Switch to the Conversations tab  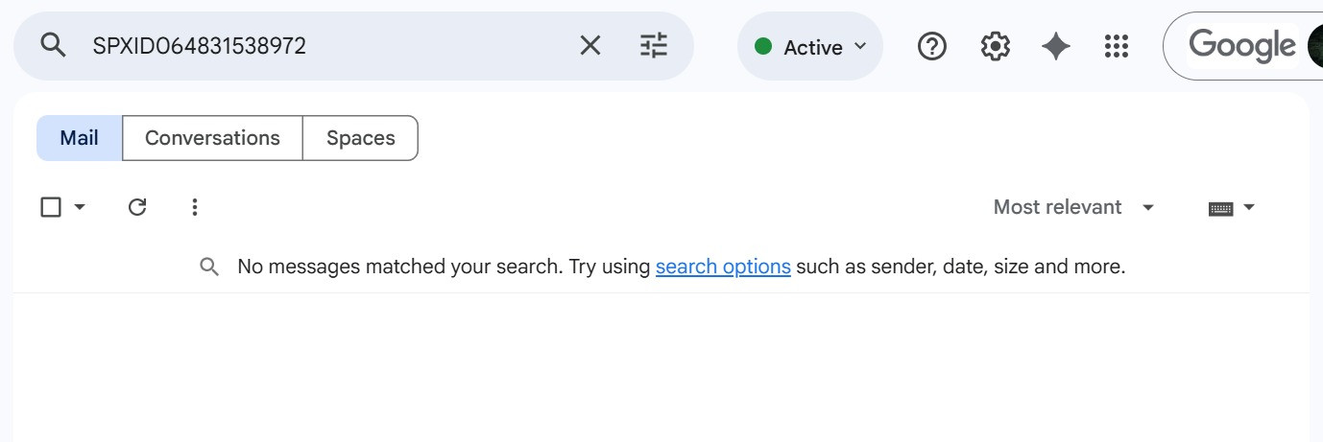212,138
